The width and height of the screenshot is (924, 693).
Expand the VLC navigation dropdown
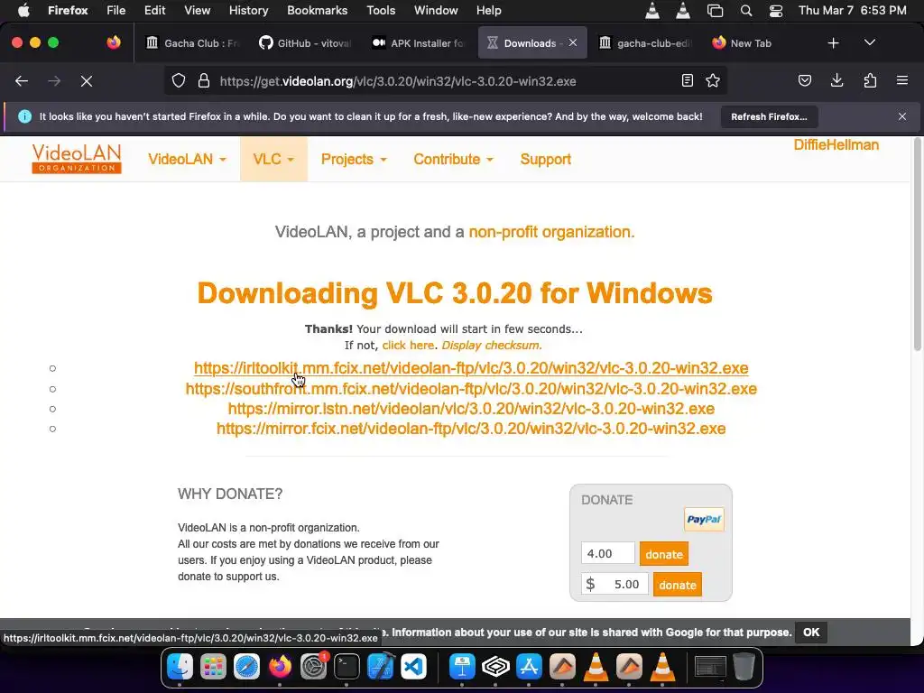(273, 159)
